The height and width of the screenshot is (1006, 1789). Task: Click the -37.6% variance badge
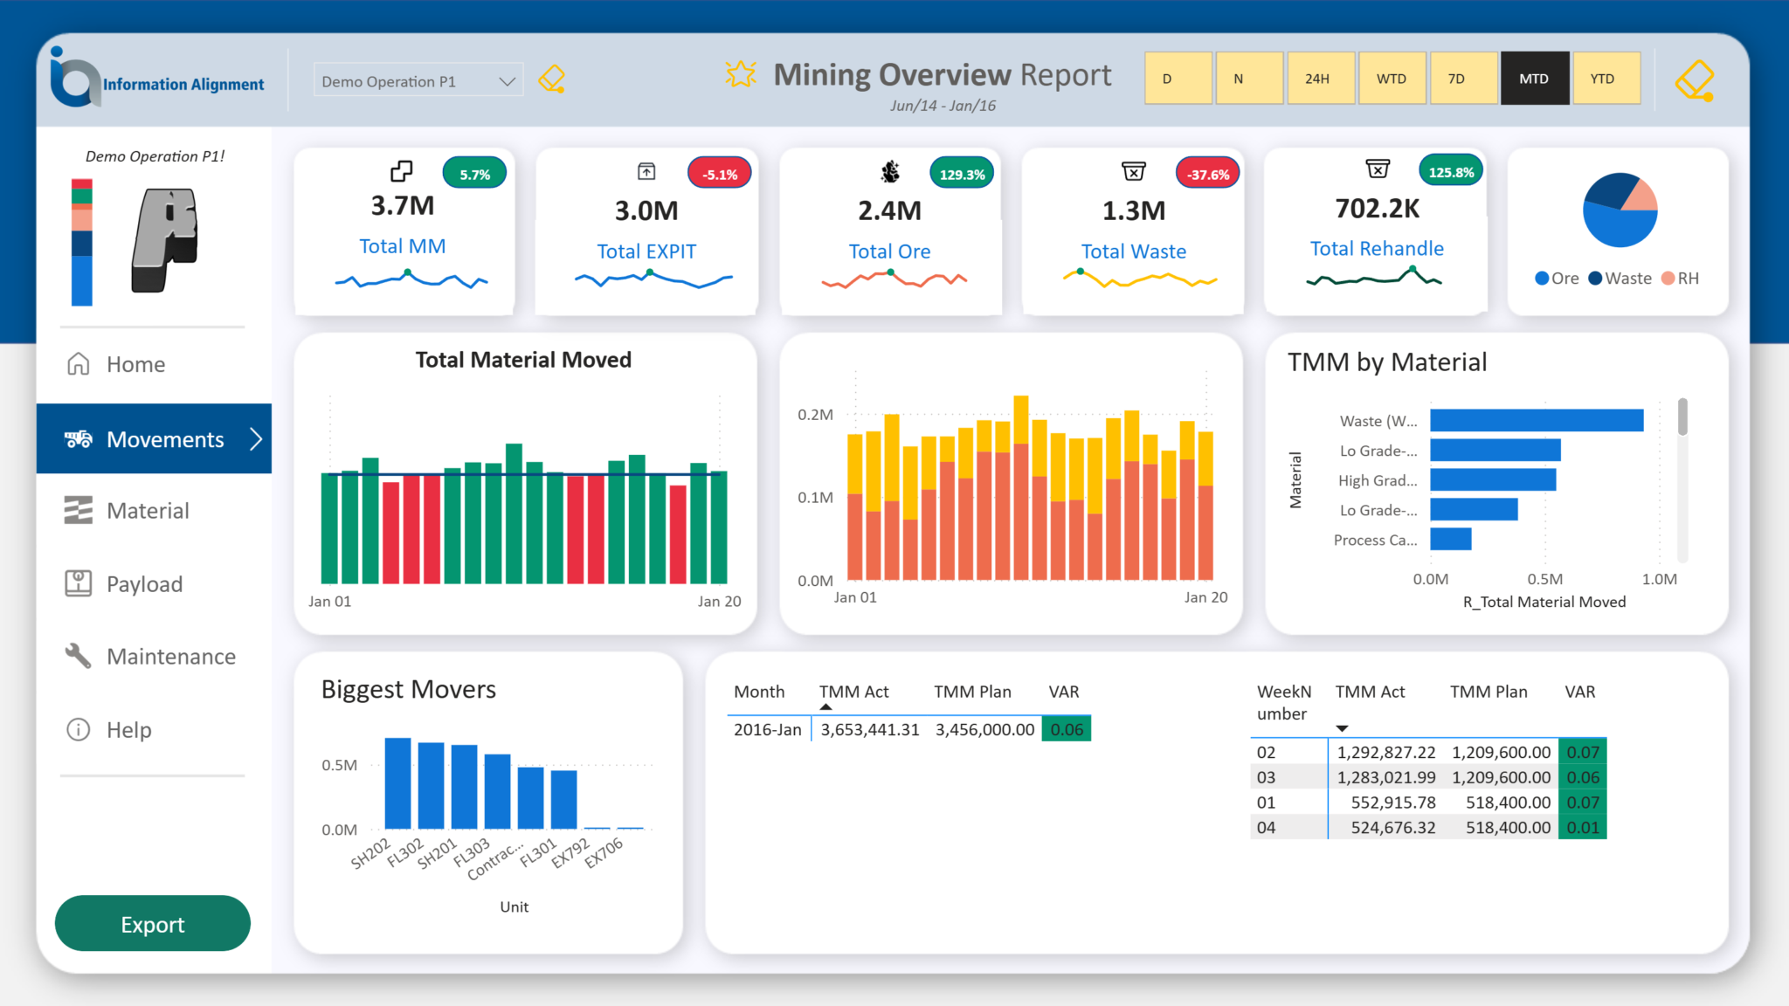[x=1208, y=174]
